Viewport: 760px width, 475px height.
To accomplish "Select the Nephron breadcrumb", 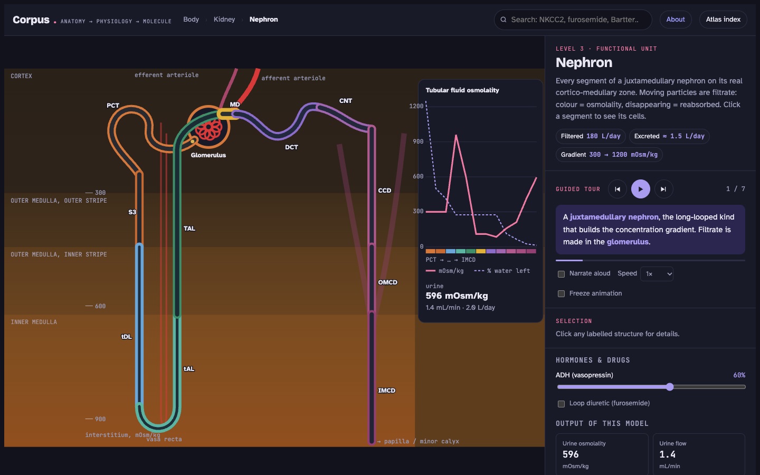I will pyautogui.click(x=264, y=20).
